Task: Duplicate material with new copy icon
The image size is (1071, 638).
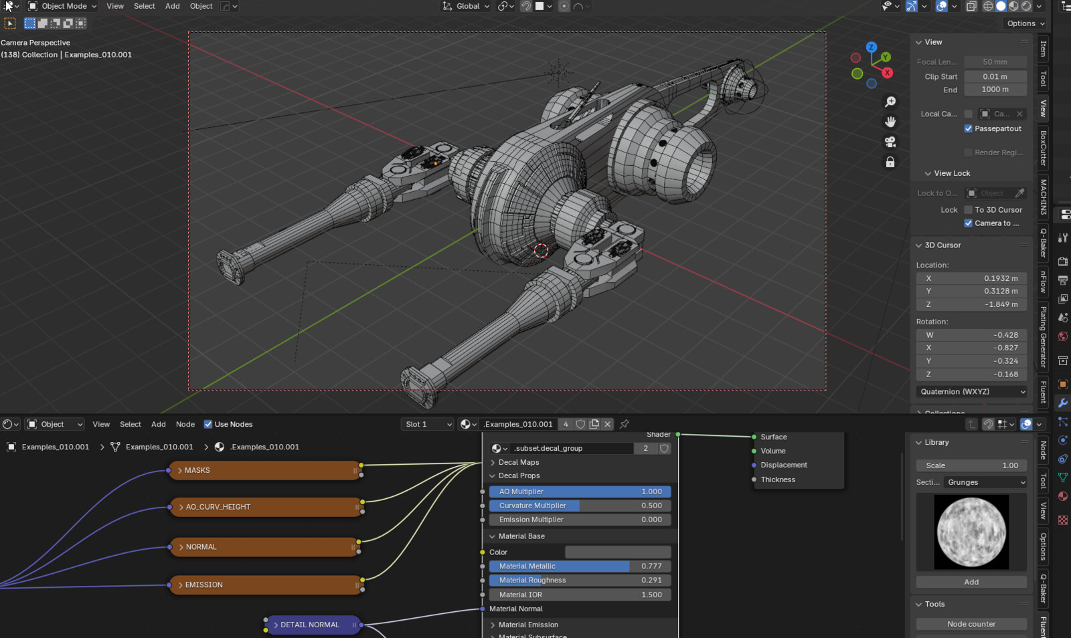Action: click(x=594, y=424)
